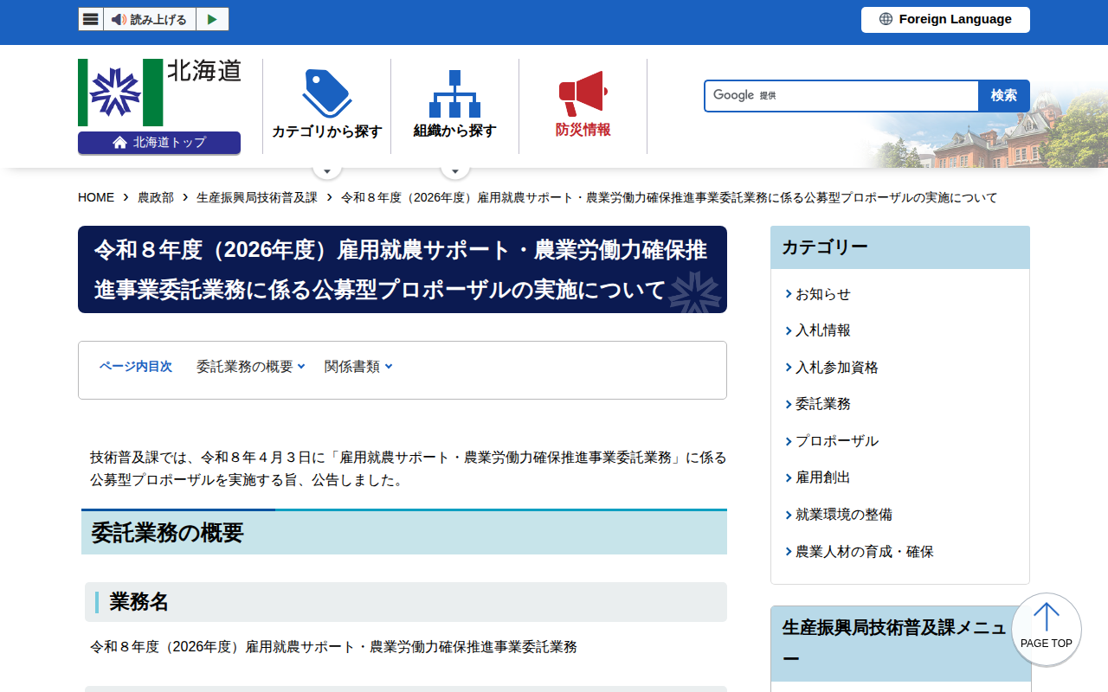Jump to 委託業務の概要 section in page index
The image size is (1108, 692).
click(251, 367)
